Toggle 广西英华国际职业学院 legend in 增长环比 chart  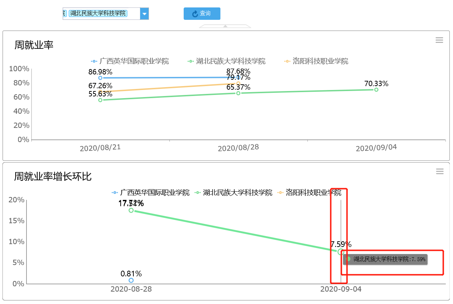(150, 192)
